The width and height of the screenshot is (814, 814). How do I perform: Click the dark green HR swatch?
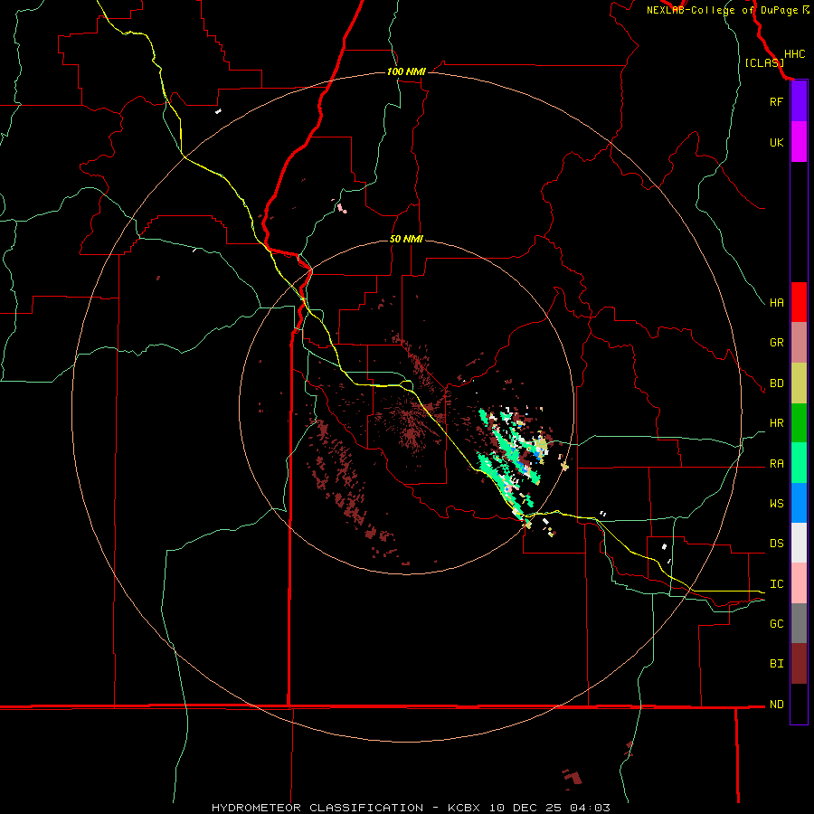(x=799, y=423)
